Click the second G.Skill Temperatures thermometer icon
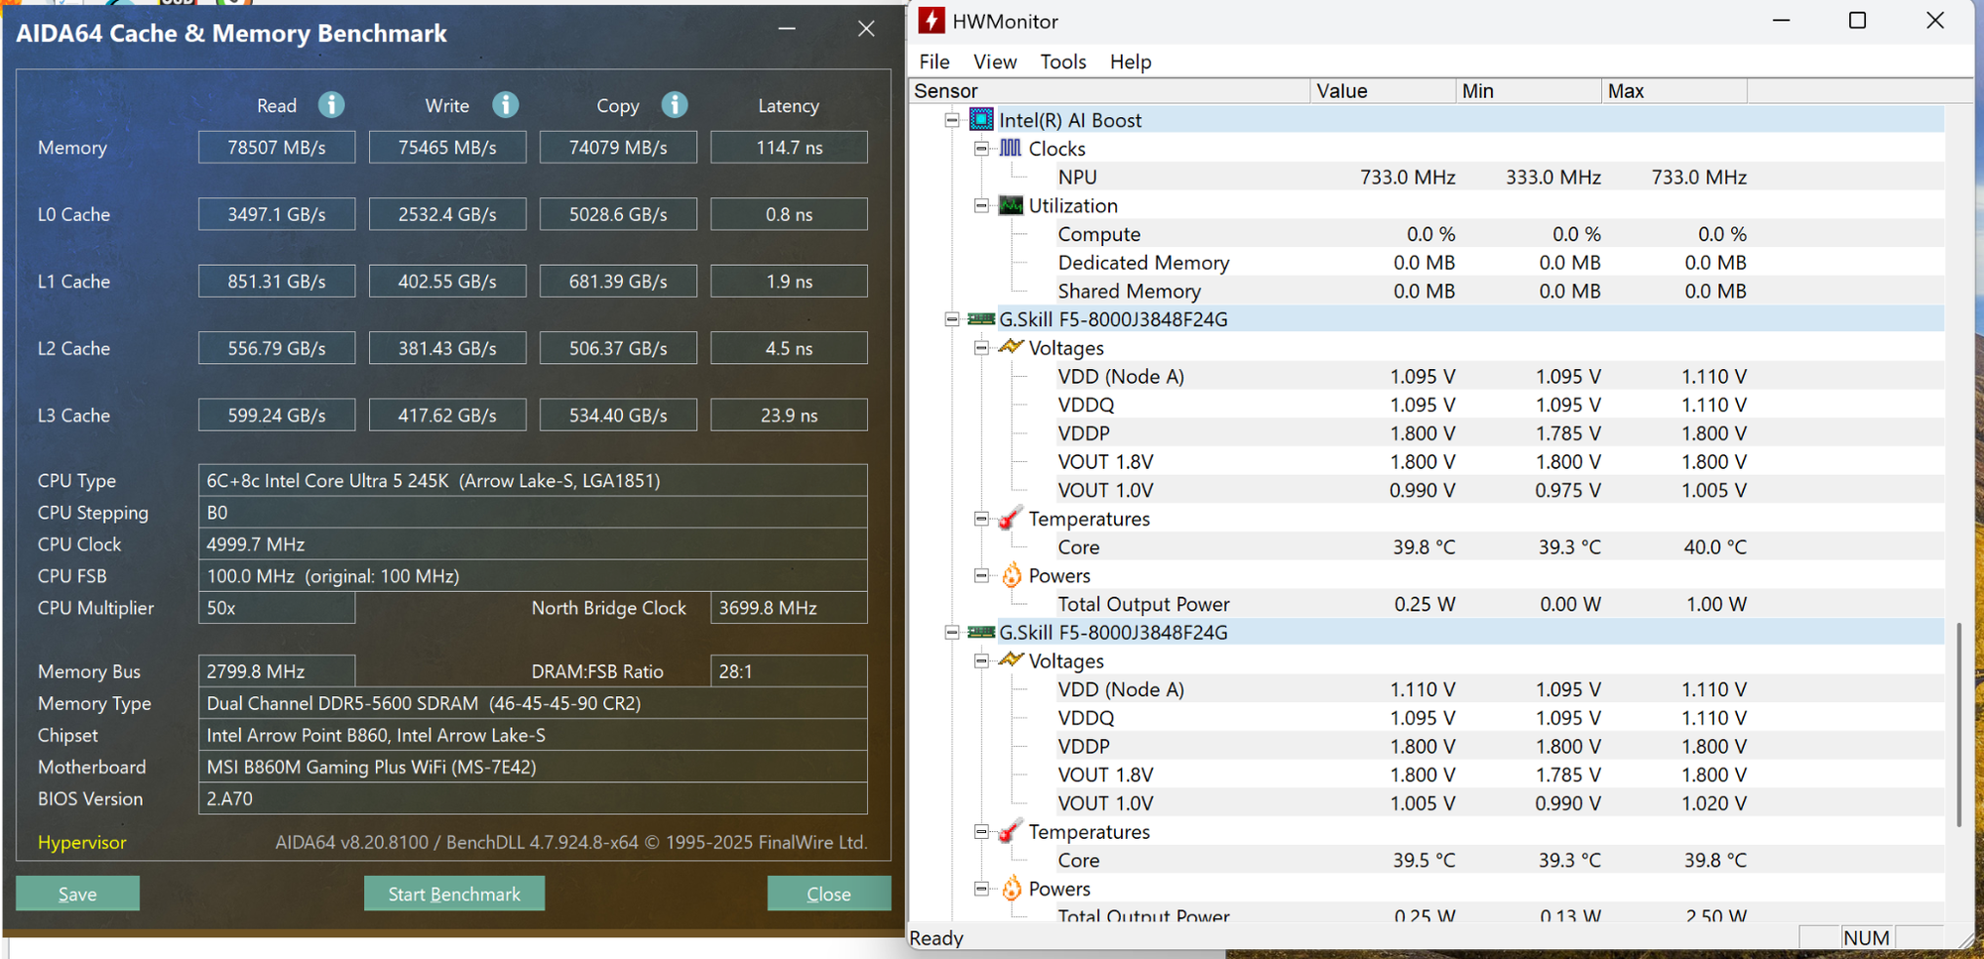This screenshot has height=959, width=1984. [1010, 832]
